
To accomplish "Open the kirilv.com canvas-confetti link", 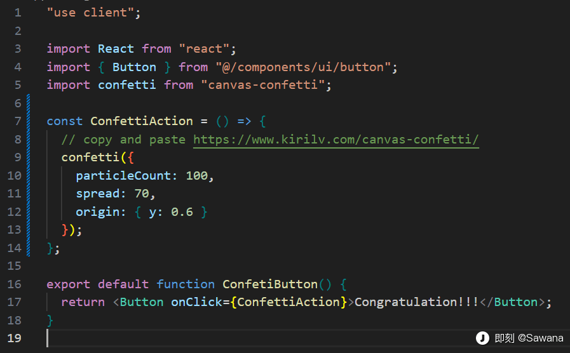I will point(336,139).
